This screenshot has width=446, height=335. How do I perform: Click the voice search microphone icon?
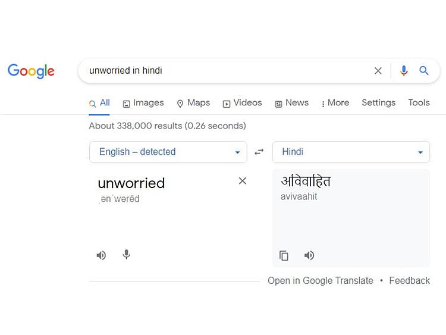pyautogui.click(x=404, y=71)
